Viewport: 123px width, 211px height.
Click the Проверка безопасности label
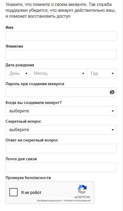(x=28, y=178)
